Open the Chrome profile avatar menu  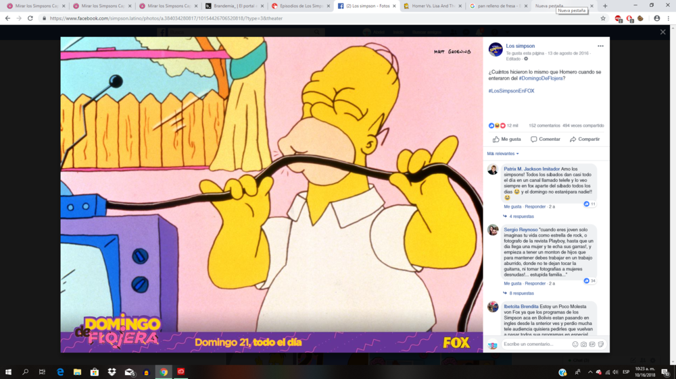point(656,18)
